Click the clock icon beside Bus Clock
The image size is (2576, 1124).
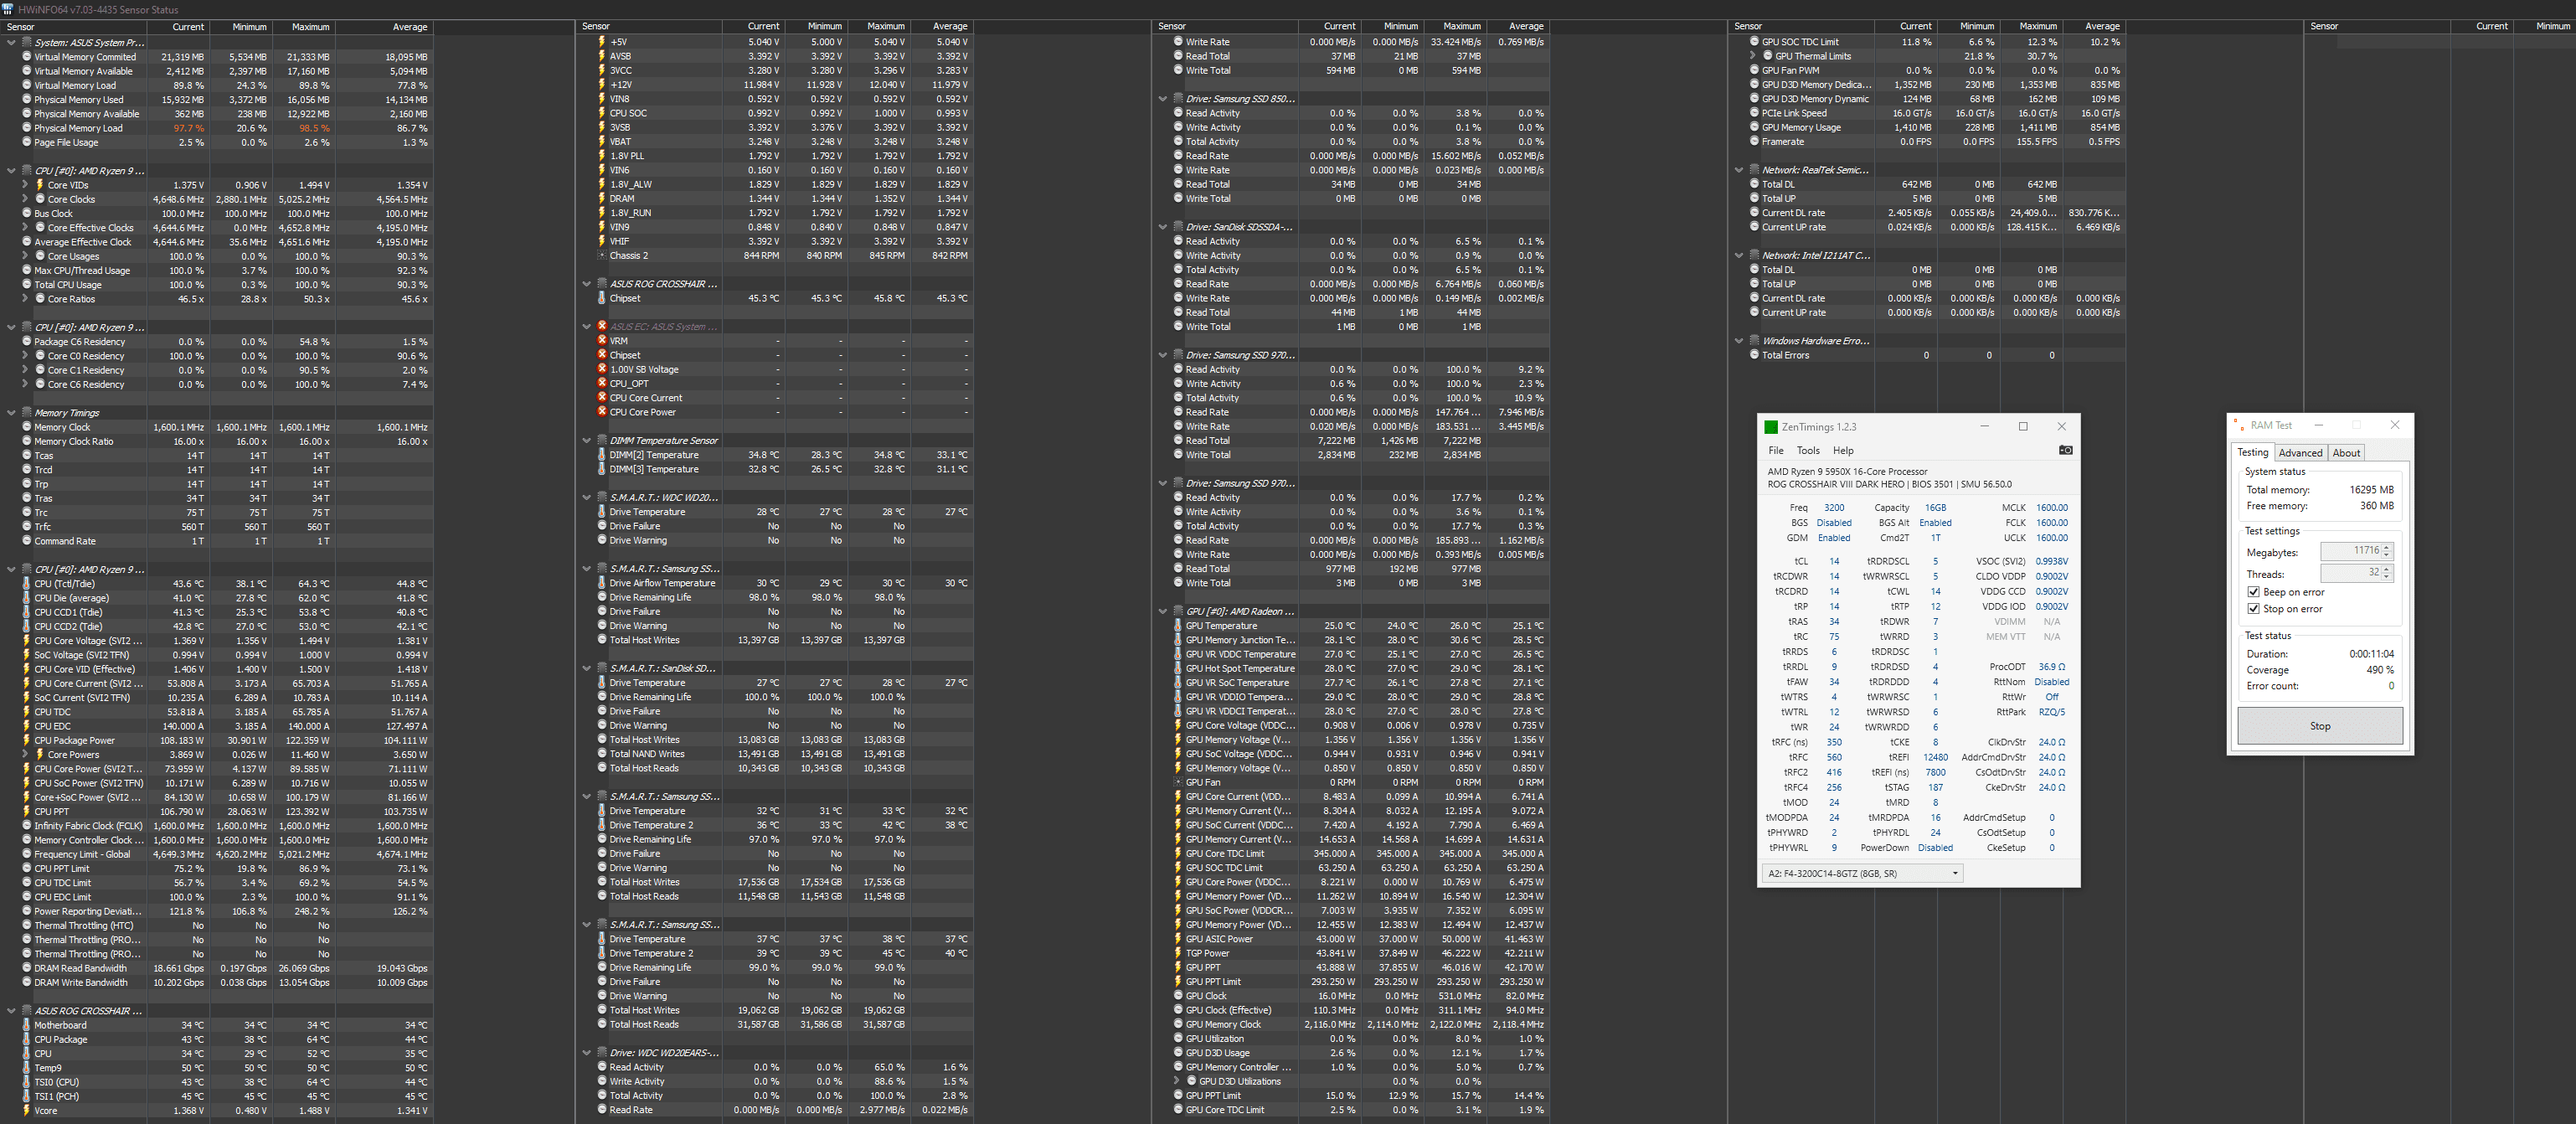tap(27, 213)
